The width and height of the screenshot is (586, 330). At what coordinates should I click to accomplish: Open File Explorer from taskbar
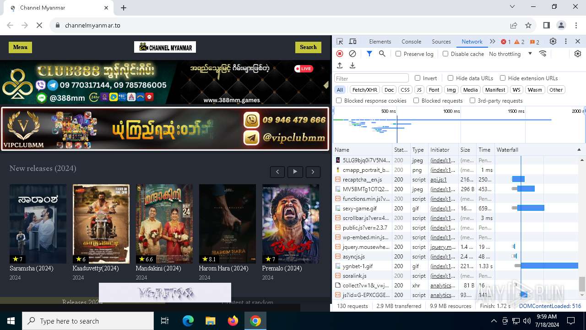(x=211, y=321)
